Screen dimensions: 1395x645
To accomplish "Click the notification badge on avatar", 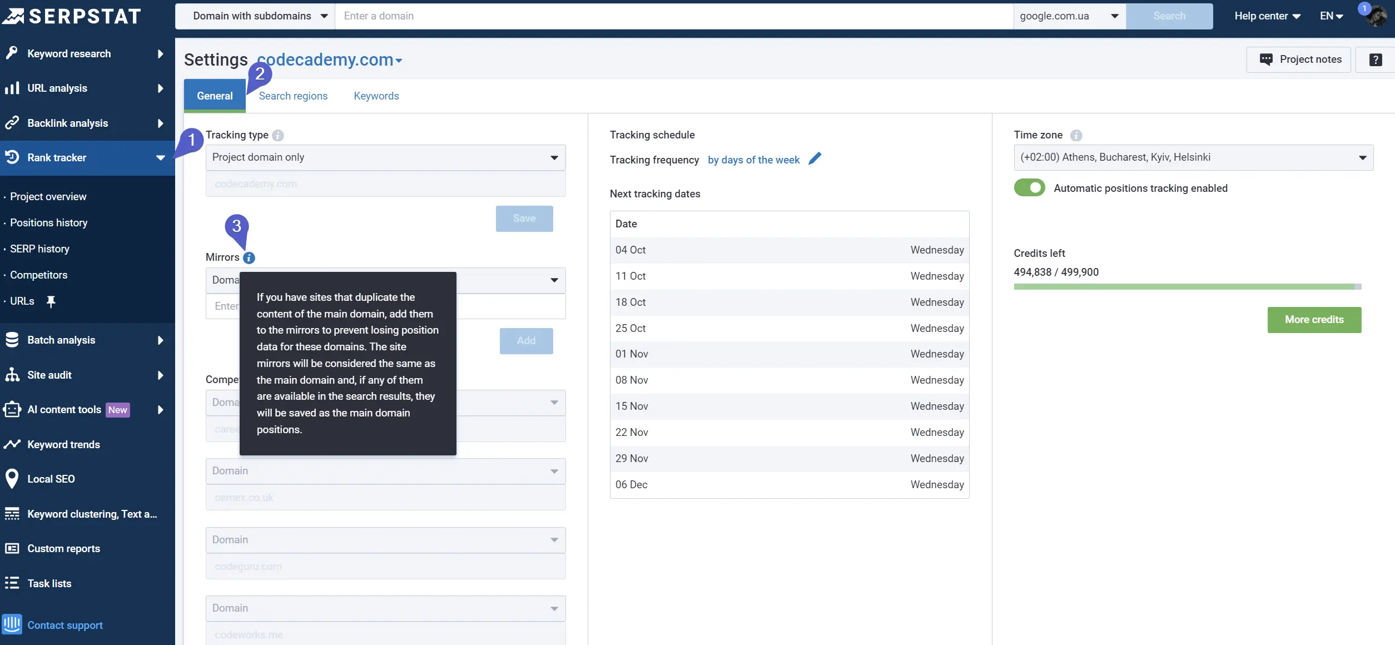I will pyautogui.click(x=1364, y=8).
